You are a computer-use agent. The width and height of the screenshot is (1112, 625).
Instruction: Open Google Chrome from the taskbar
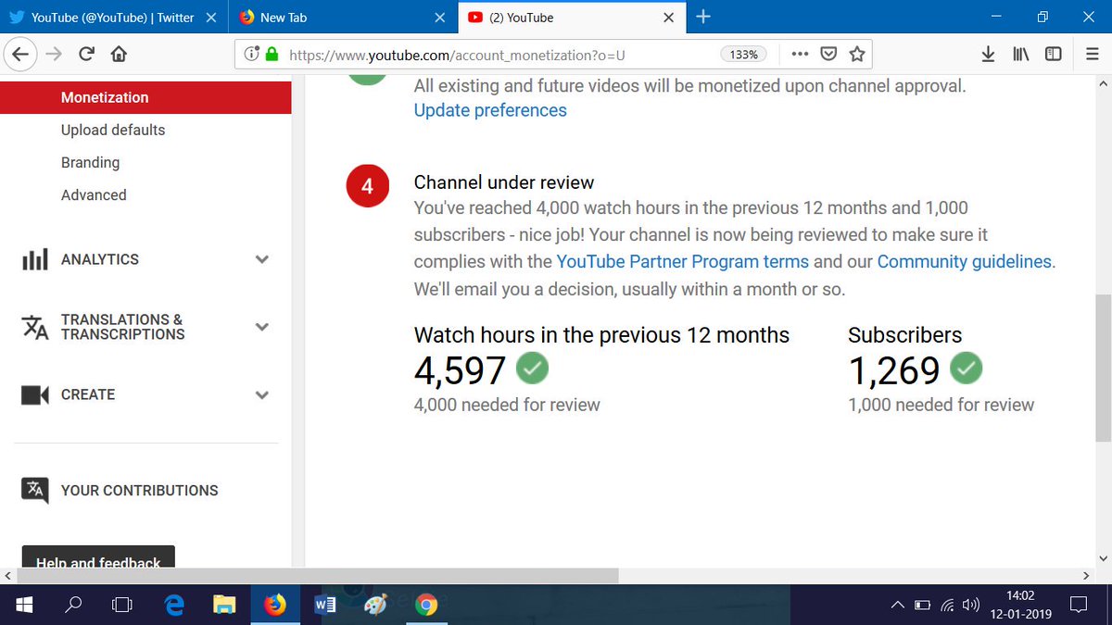426,606
